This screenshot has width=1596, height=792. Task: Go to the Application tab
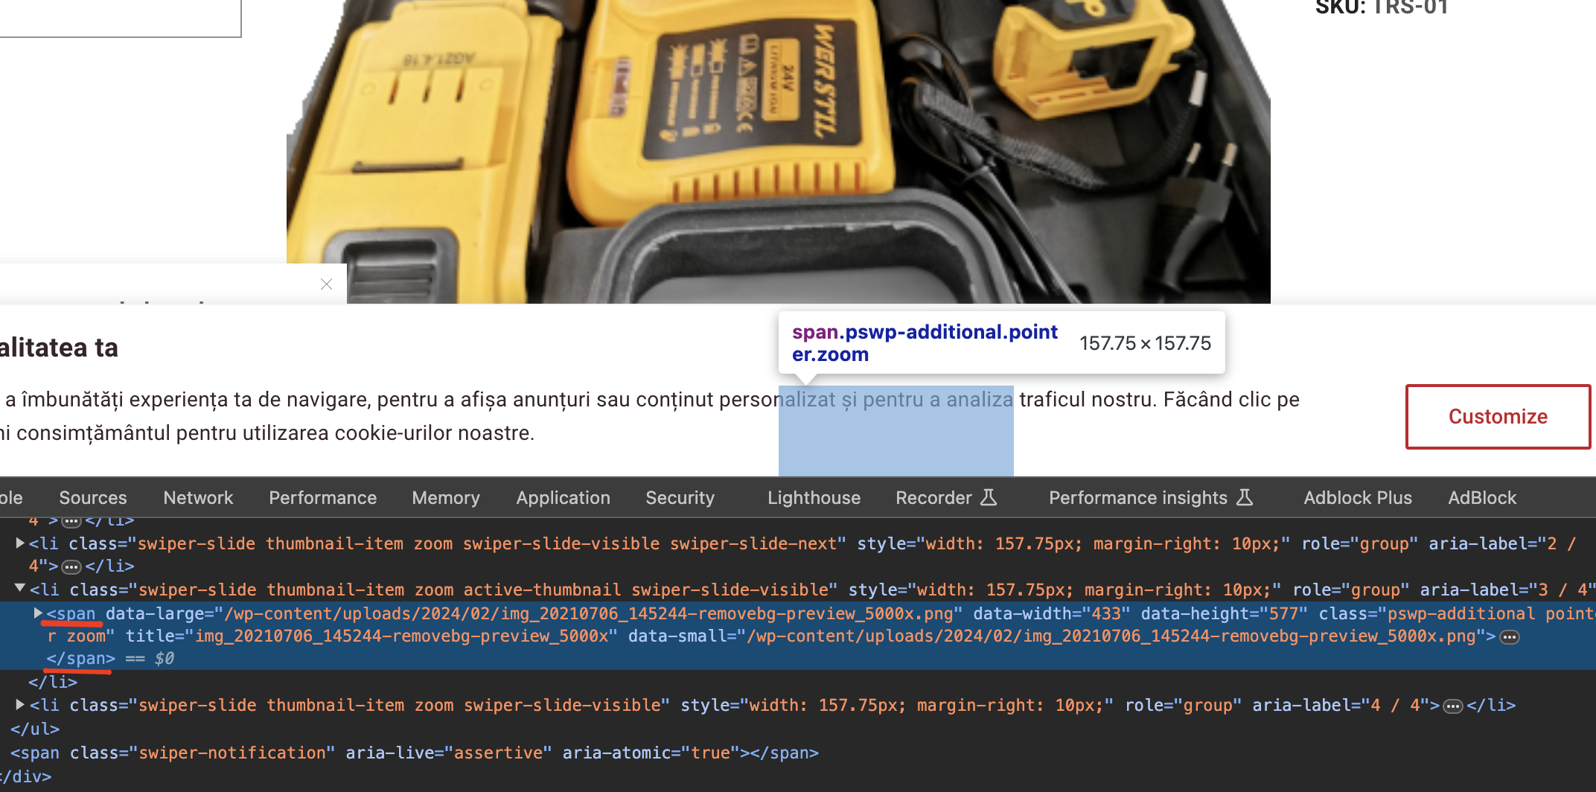tap(563, 498)
